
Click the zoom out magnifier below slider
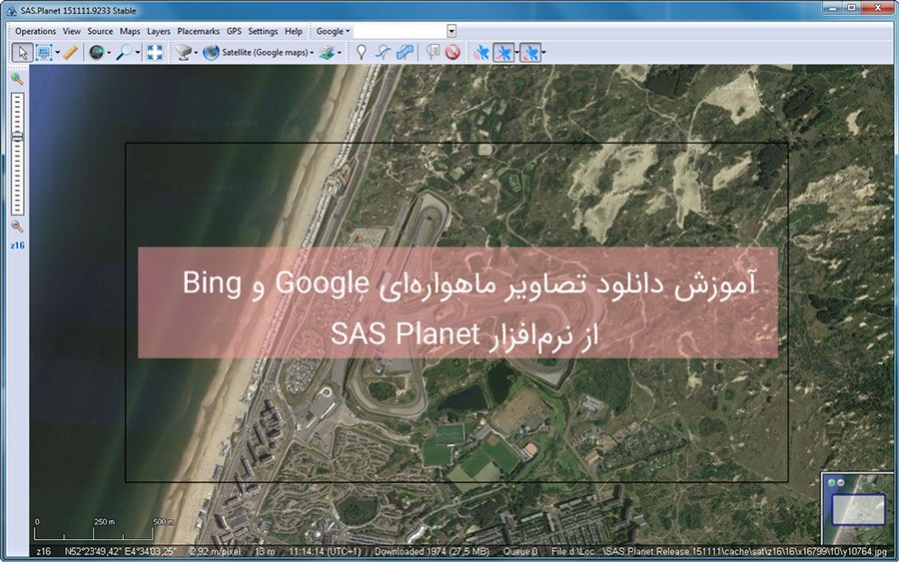coord(17,227)
